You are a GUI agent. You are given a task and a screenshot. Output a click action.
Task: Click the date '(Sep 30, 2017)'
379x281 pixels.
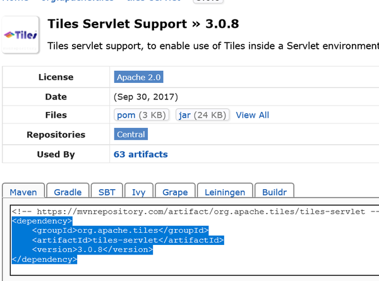click(146, 97)
